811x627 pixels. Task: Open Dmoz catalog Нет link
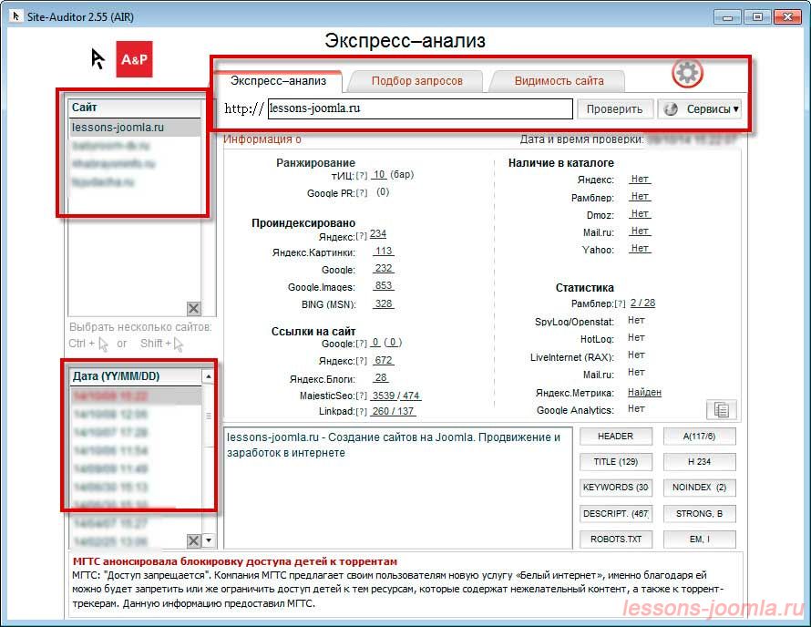640,213
